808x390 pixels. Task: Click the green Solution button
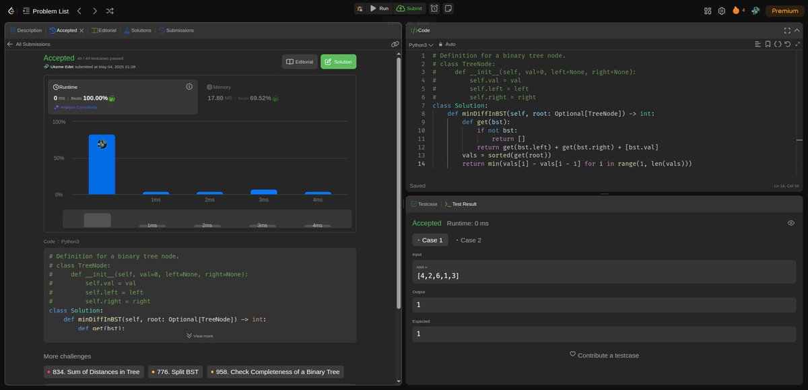click(x=338, y=61)
